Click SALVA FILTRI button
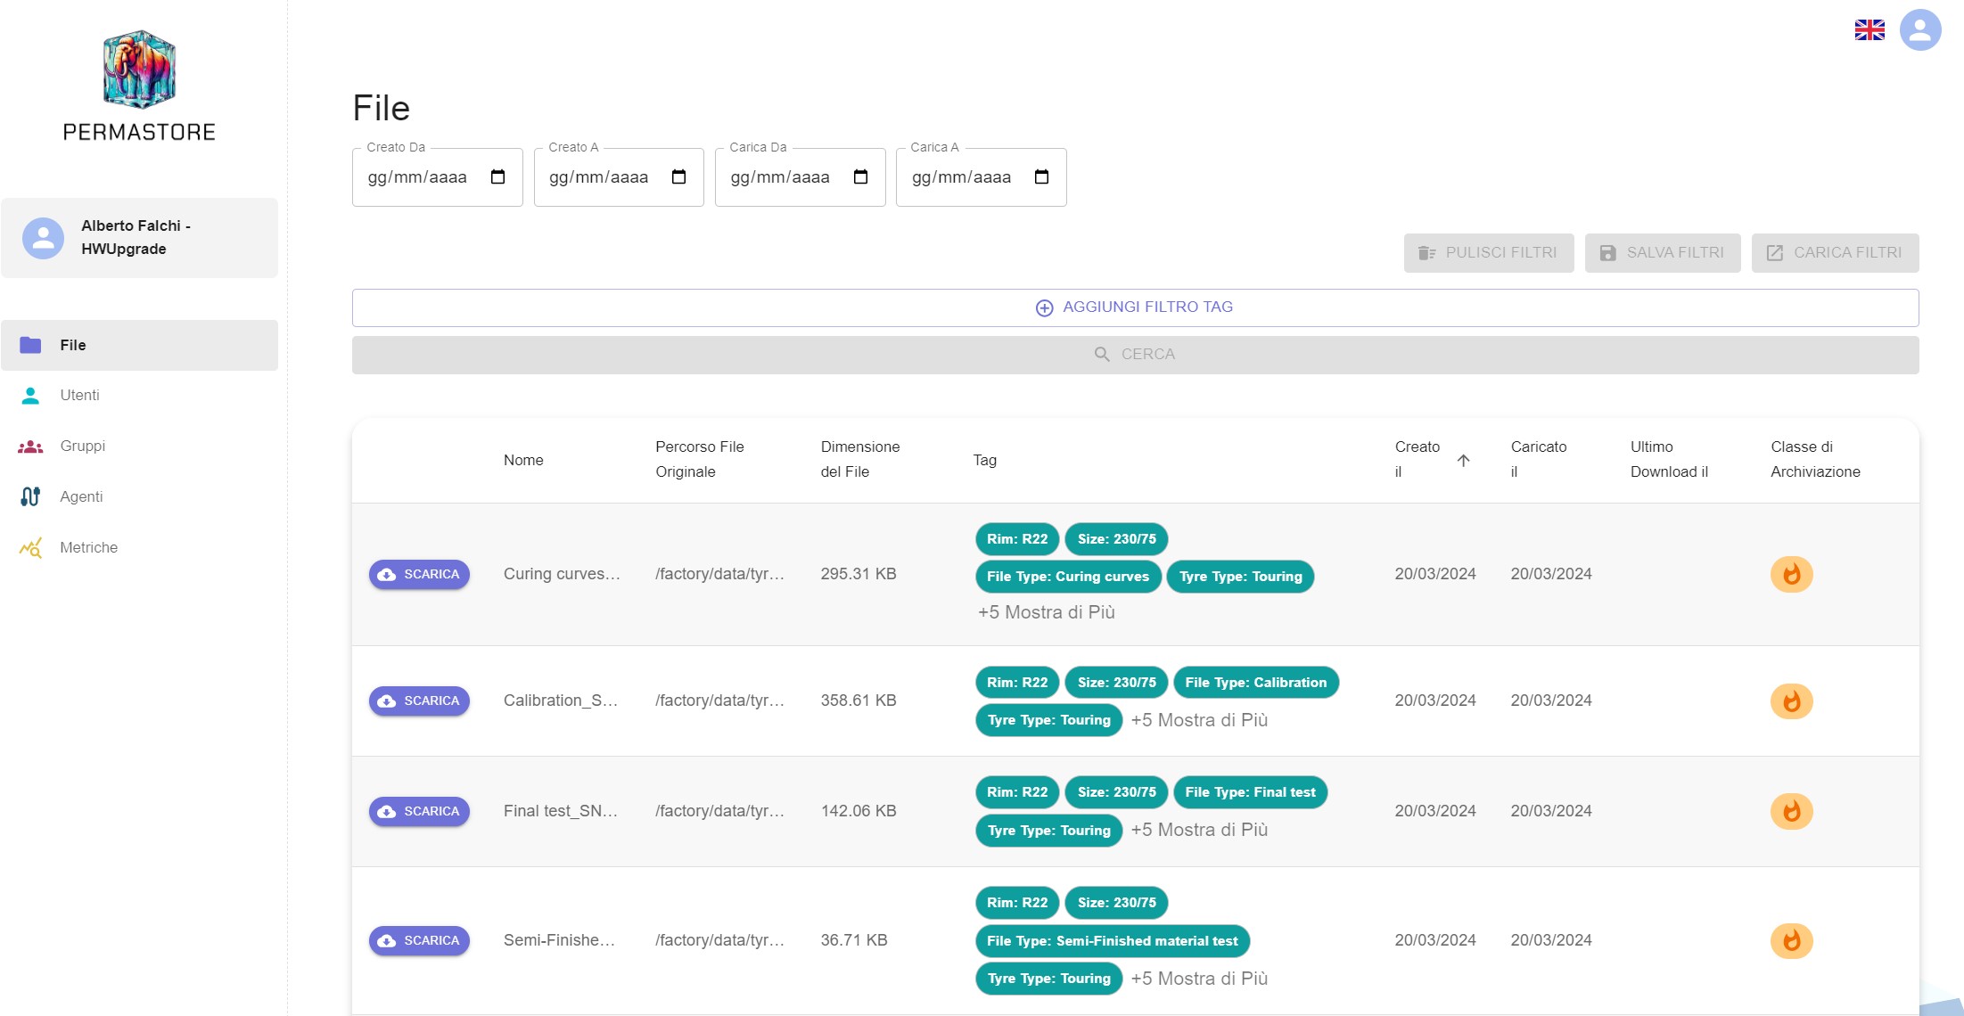The image size is (1964, 1016). pyautogui.click(x=1662, y=253)
